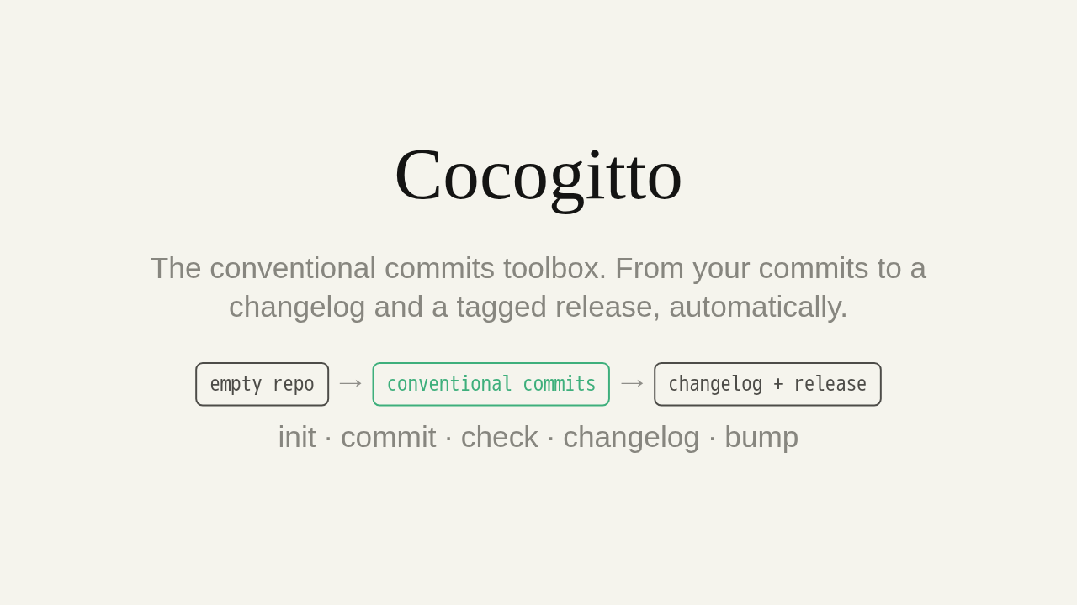Select the empty repo box

(x=263, y=384)
